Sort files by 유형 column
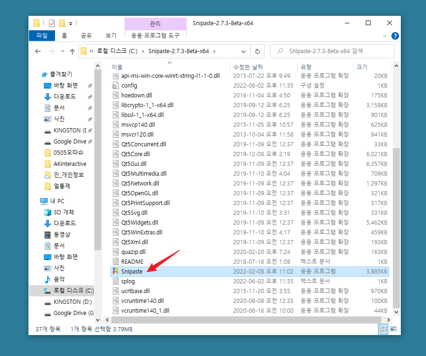The width and height of the screenshot is (426, 356). (x=306, y=67)
